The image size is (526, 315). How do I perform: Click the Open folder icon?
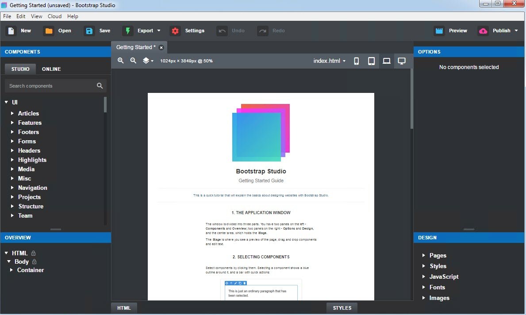coord(49,31)
